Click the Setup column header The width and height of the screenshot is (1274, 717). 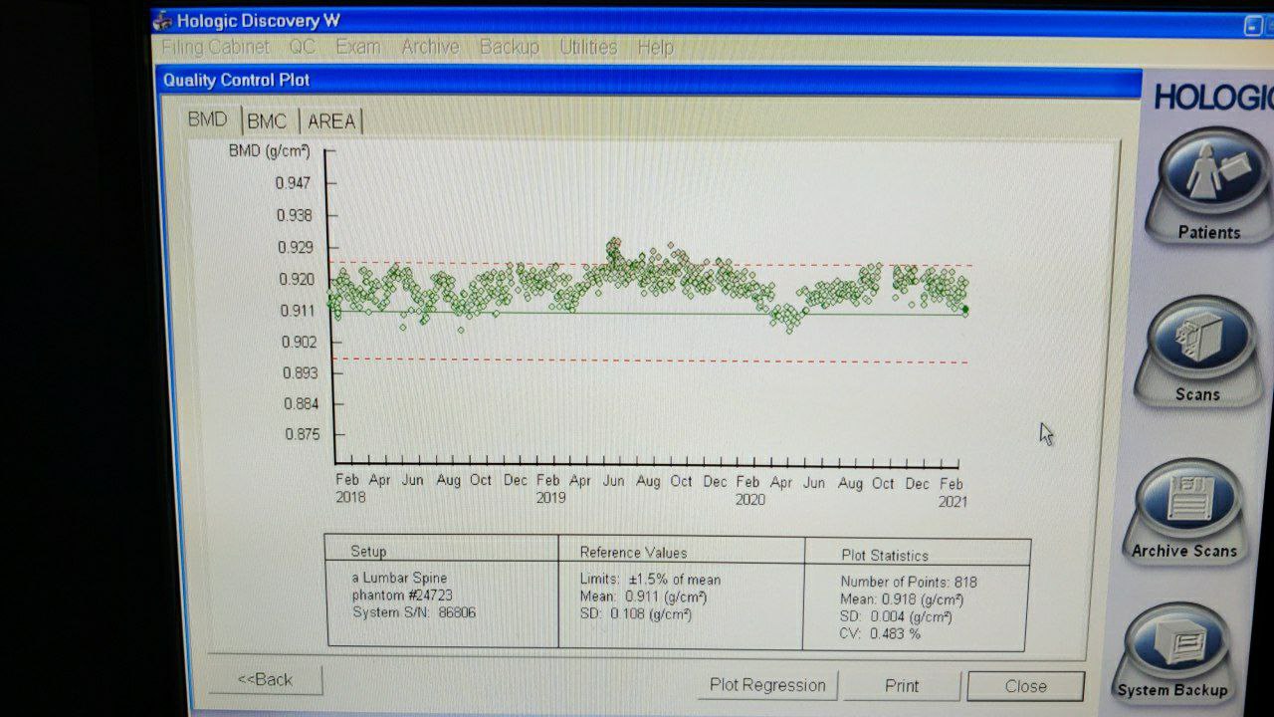point(368,551)
